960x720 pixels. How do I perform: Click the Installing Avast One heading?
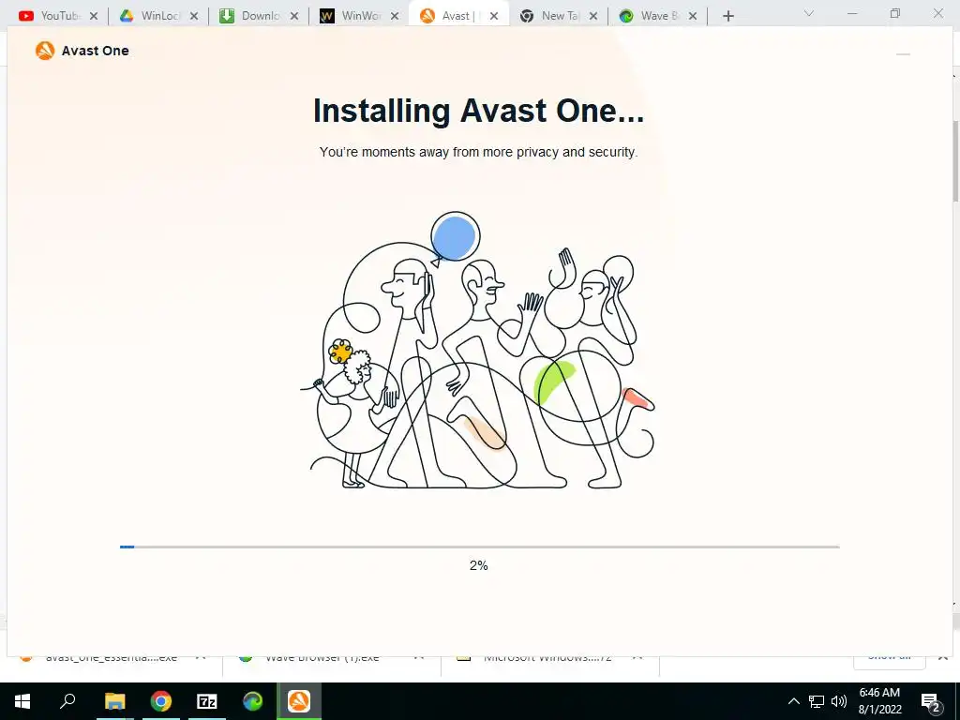[x=479, y=111]
